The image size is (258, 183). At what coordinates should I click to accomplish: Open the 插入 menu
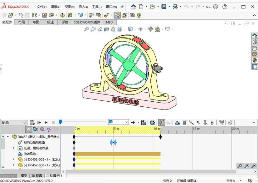pos(83,7)
